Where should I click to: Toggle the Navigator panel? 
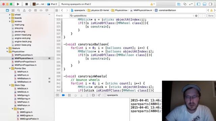(x=198, y=4)
